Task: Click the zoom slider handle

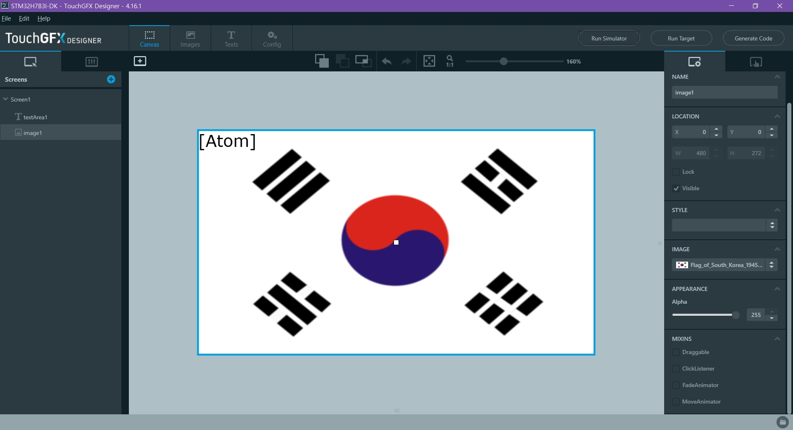Action: (x=503, y=61)
